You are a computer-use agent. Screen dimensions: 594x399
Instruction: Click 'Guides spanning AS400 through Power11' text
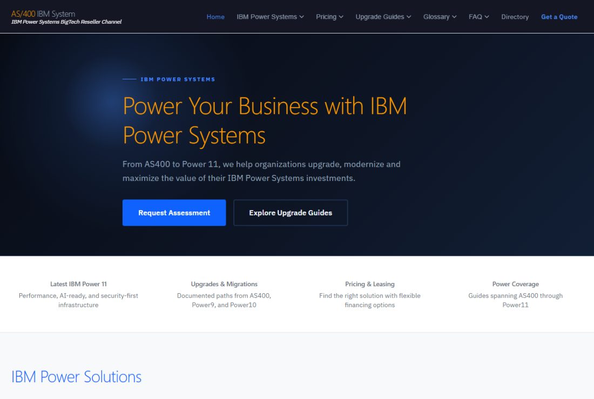(516, 300)
